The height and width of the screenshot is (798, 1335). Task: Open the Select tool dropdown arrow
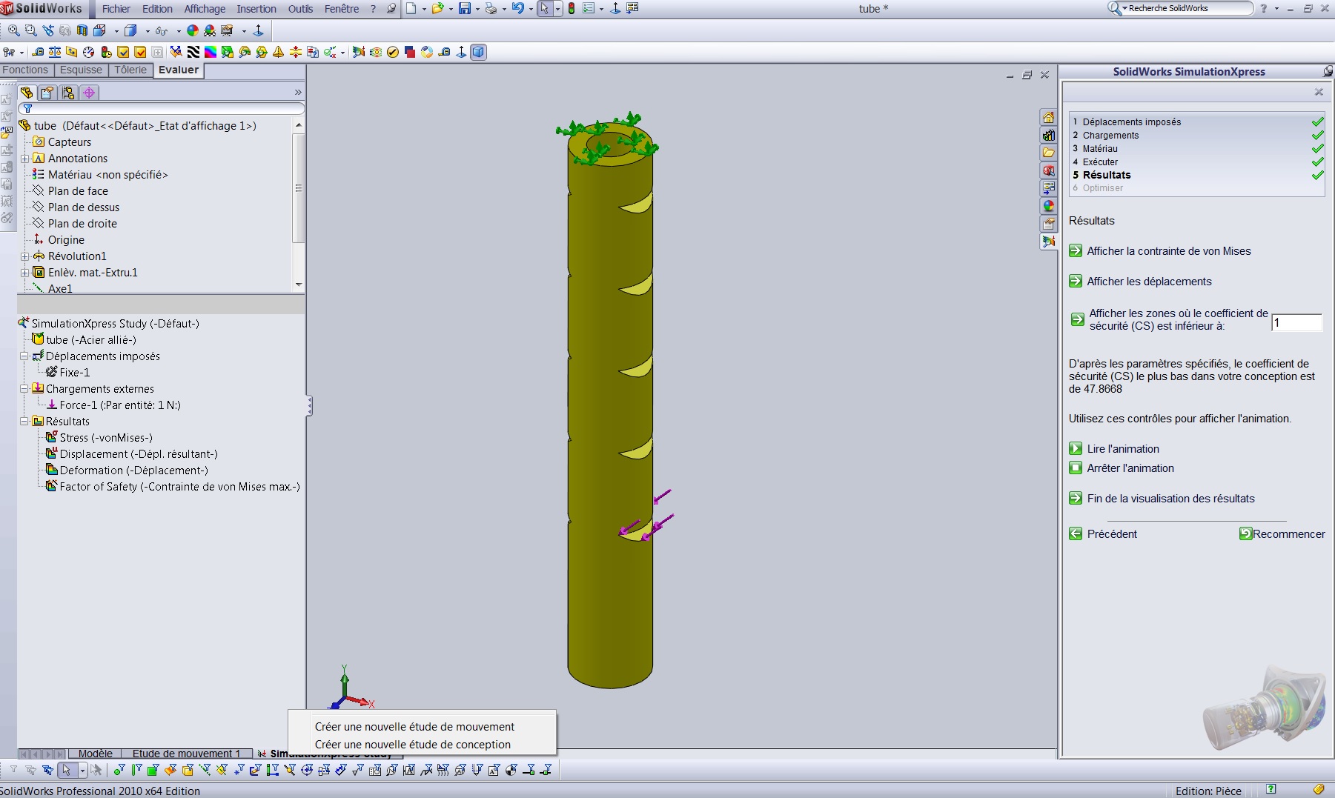558,9
